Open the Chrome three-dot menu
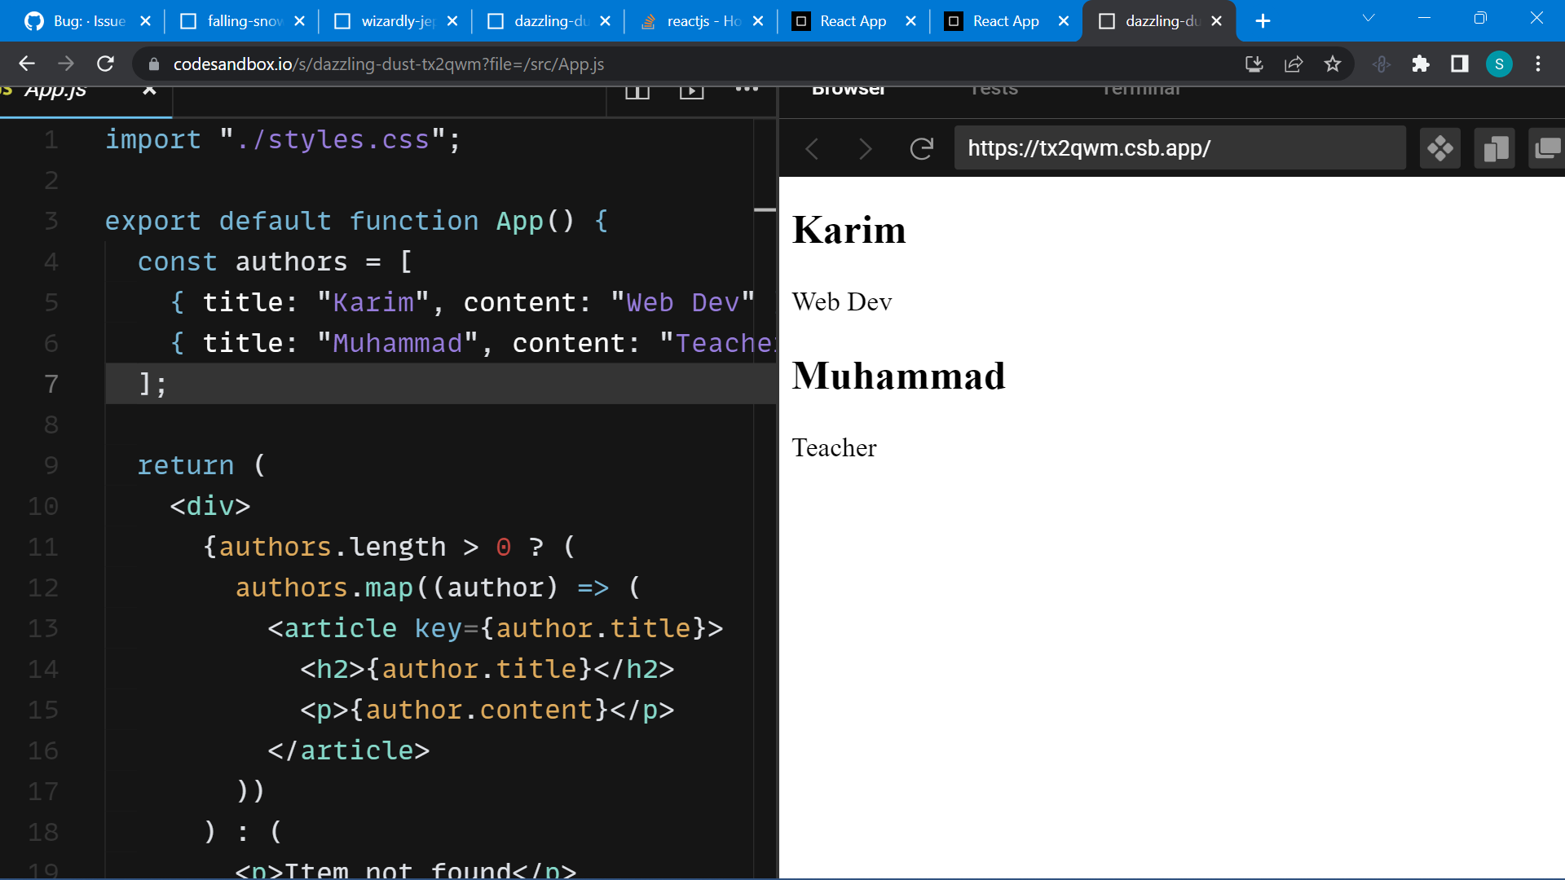The width and height of the screenshot is (1565, 880). 1538,64
